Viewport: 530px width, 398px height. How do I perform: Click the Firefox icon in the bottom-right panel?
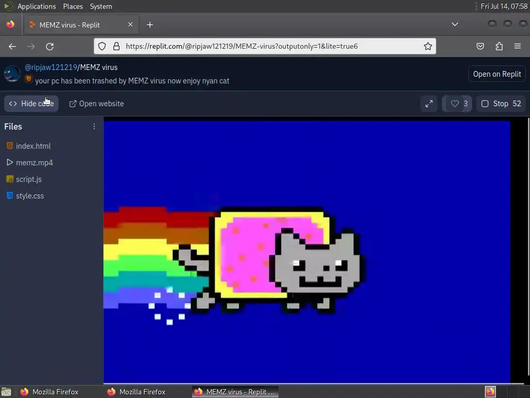coord(490,392)
